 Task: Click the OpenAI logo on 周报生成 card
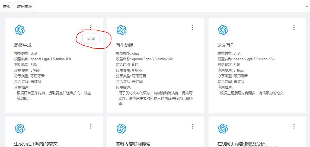(20, 30)
